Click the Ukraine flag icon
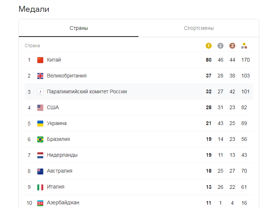 [x=40, y=124]
